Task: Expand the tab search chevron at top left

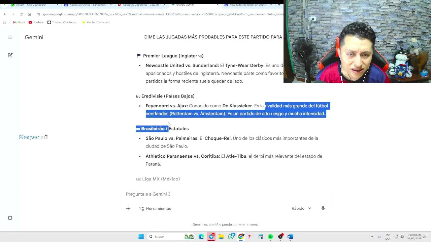Action: click(4, 5)
